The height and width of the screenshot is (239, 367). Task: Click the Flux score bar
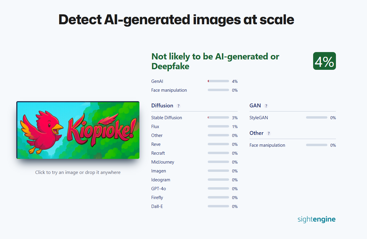(218, 126)
